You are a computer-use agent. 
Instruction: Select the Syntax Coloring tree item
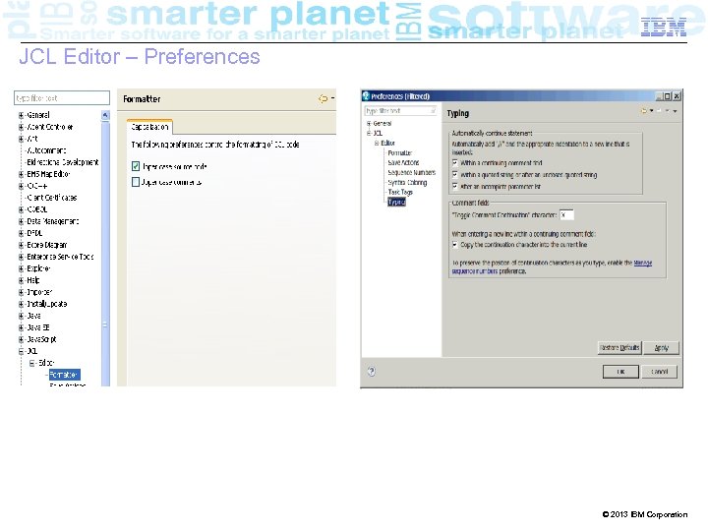[407, 183]
